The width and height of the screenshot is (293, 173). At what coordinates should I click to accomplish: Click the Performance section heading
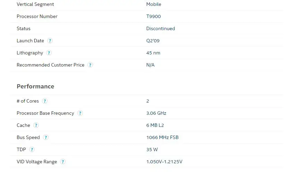(x=35, y=86)
